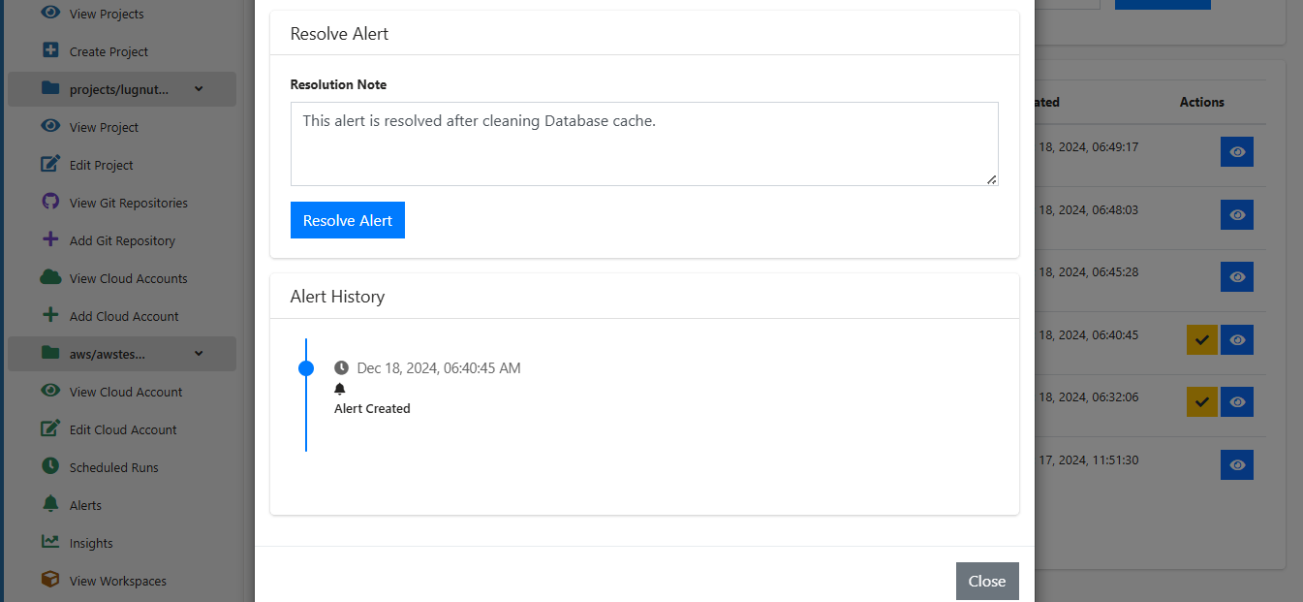Click the GitHub icon for View Git Repositories
This screenshot has height=602, width=1303.
point(51,203)
